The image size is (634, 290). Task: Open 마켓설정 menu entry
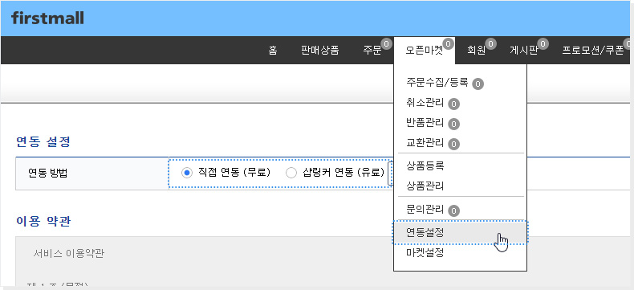pyautogui.click(x=425, y=253)
